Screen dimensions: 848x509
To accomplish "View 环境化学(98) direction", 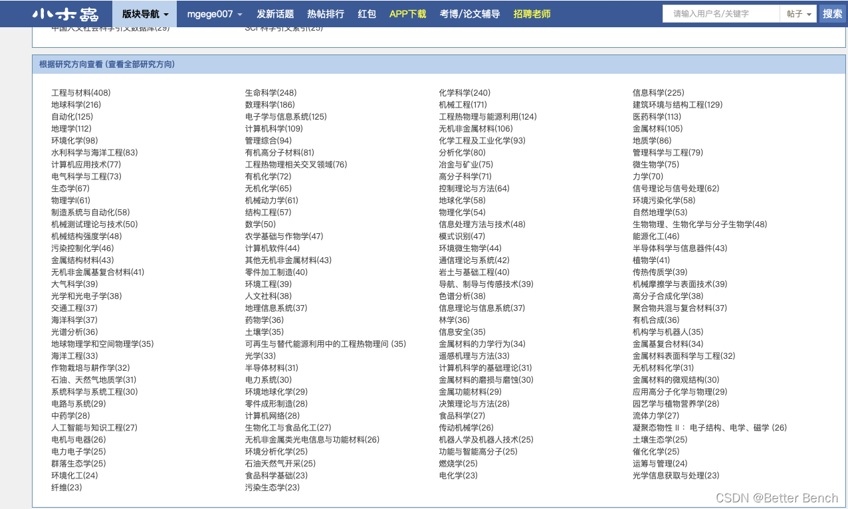I will (74, 141).
